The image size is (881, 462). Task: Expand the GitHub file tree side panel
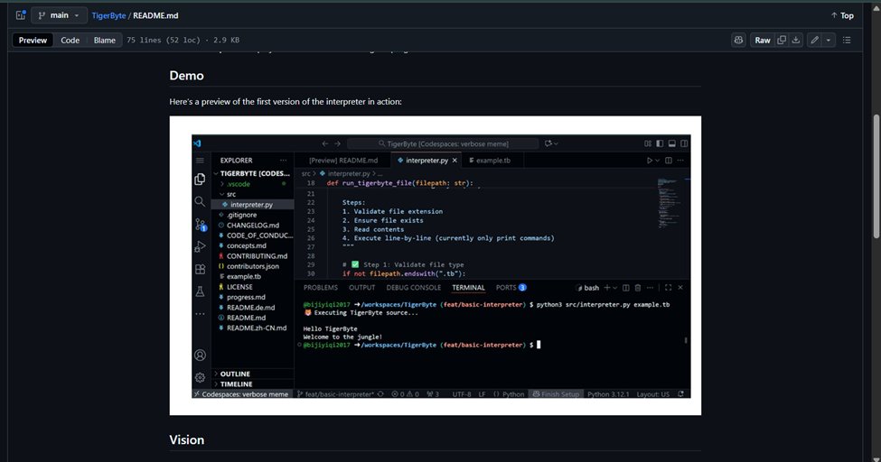[21, 15]
